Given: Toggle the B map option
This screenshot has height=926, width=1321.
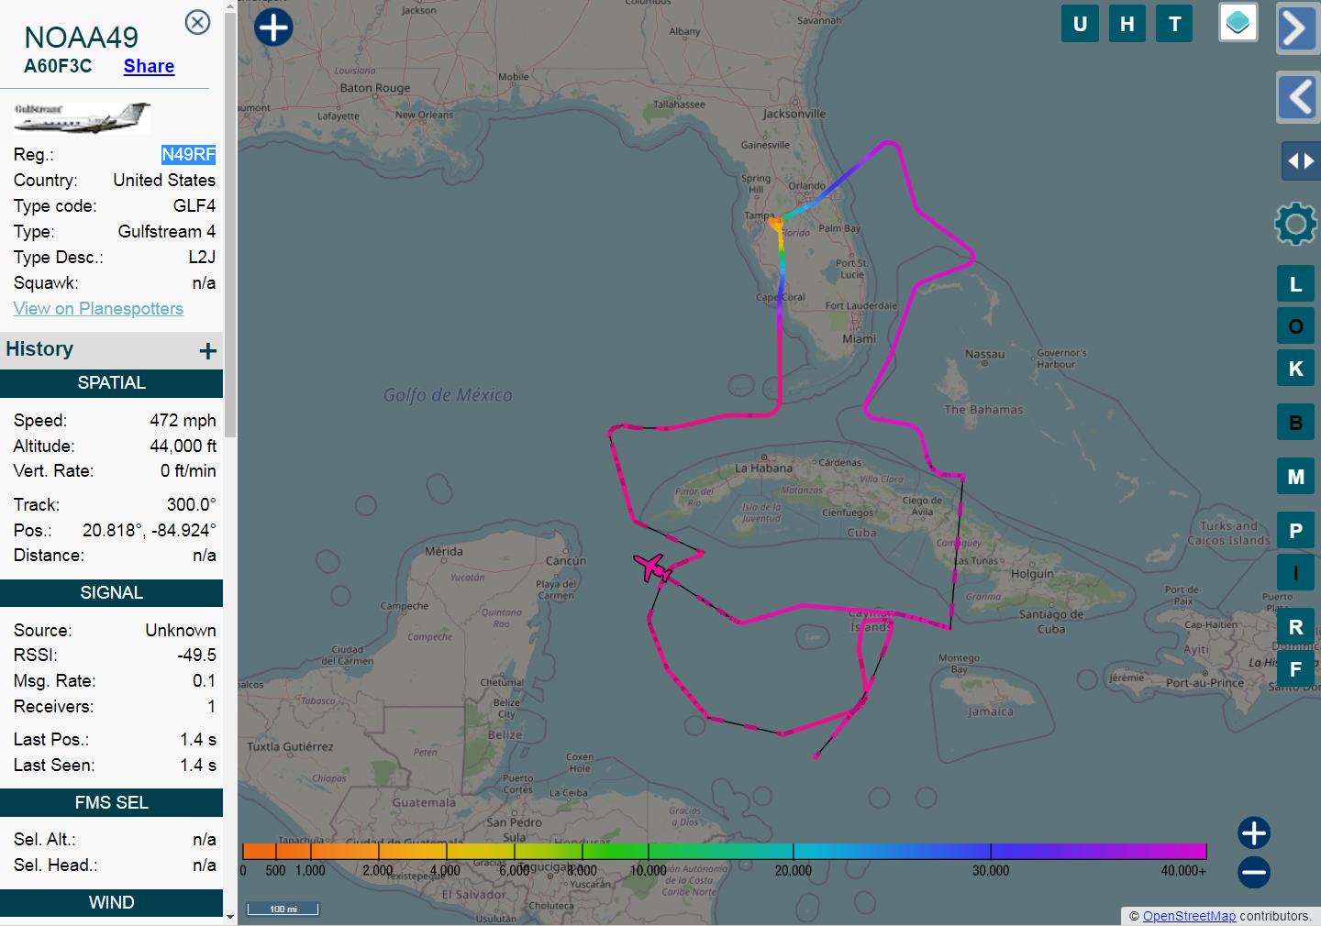Looking at the screenshot, I should click(x=1295, y=423).
